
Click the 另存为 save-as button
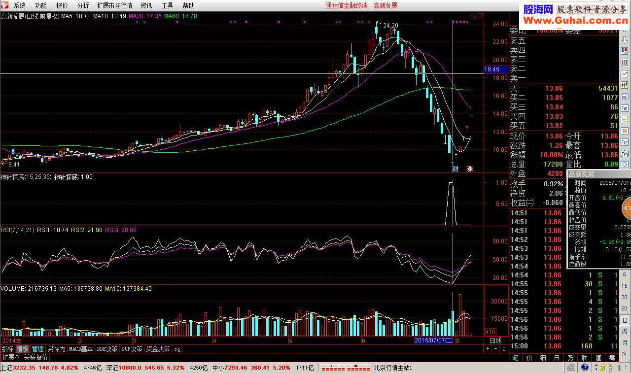(x=56, y=349)
